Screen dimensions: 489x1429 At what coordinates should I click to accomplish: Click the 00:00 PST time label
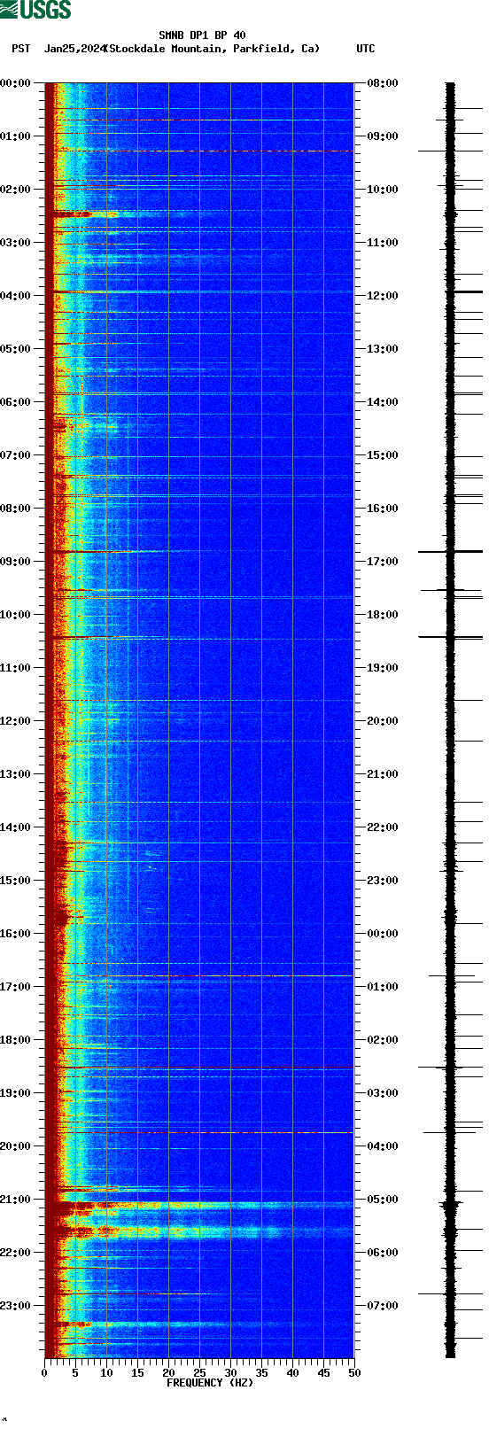[x=16, y=83]
